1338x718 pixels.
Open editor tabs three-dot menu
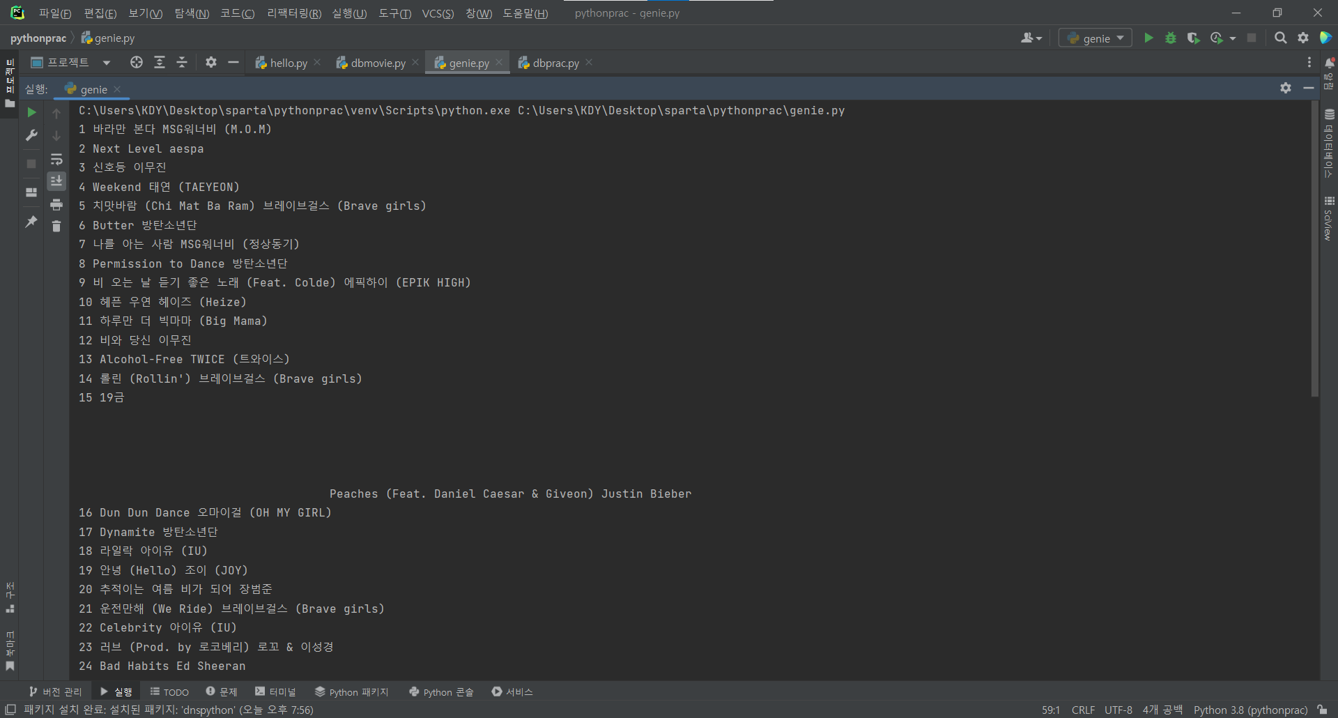click(1309, 63)
